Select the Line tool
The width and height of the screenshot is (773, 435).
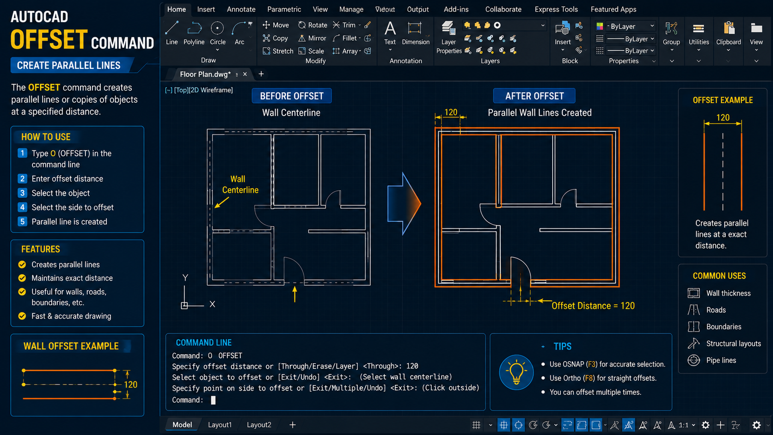[x=172, y=32]
